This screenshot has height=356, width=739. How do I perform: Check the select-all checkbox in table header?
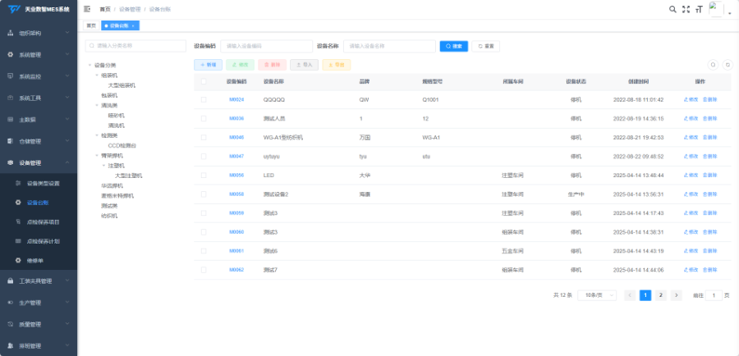[204, 81]
